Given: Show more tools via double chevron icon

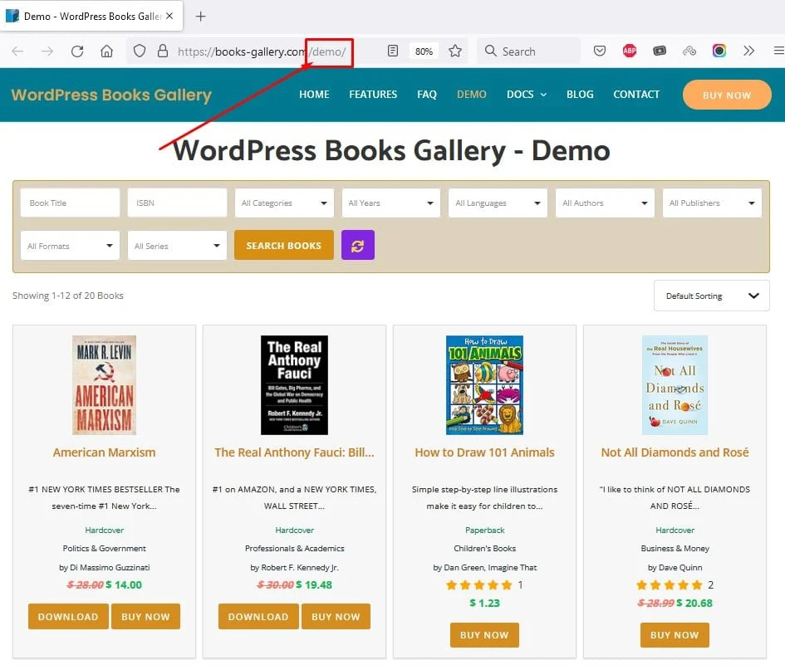Looking at the screenshot, I should [749, 51].
